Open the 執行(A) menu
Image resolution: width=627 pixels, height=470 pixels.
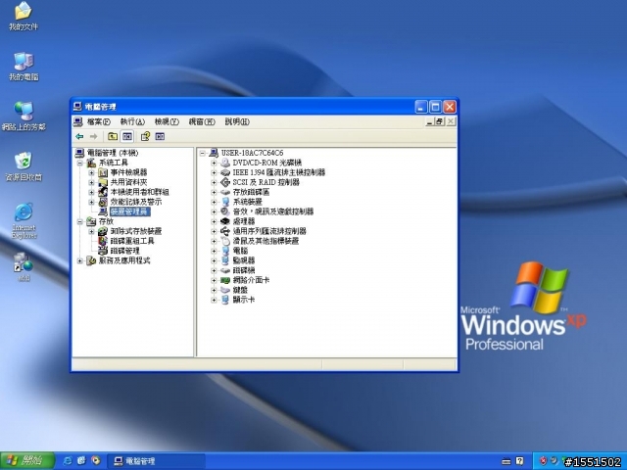(x=132, y=121)
